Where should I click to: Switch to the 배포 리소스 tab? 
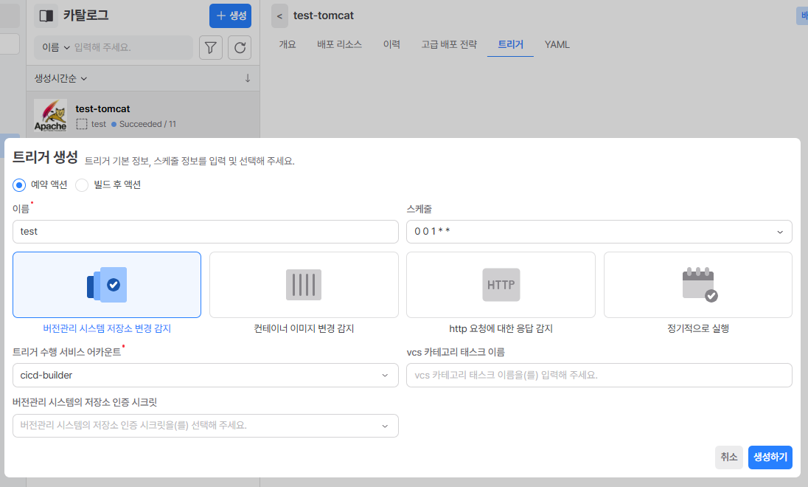[x=340, y=44]
